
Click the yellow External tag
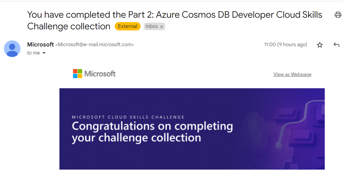tap(128, 26)
